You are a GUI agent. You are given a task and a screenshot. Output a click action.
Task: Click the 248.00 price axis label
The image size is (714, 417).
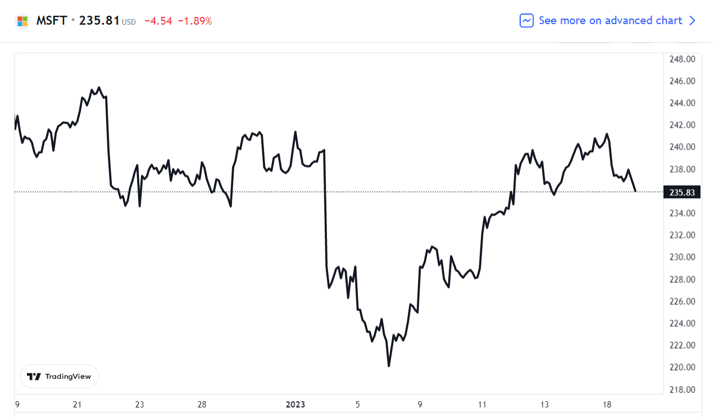click(x=682, y=59)
